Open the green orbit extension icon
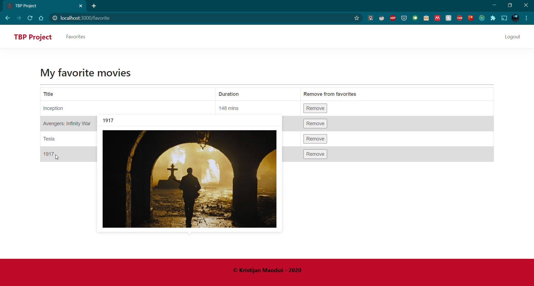Screen dimensions: 534x286 point(482,18)
